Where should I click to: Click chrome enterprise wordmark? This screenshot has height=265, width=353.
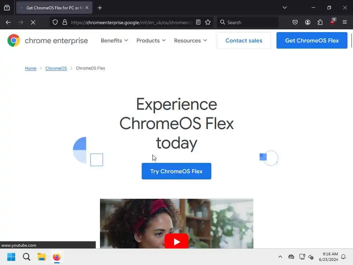[x=56, y=41]
